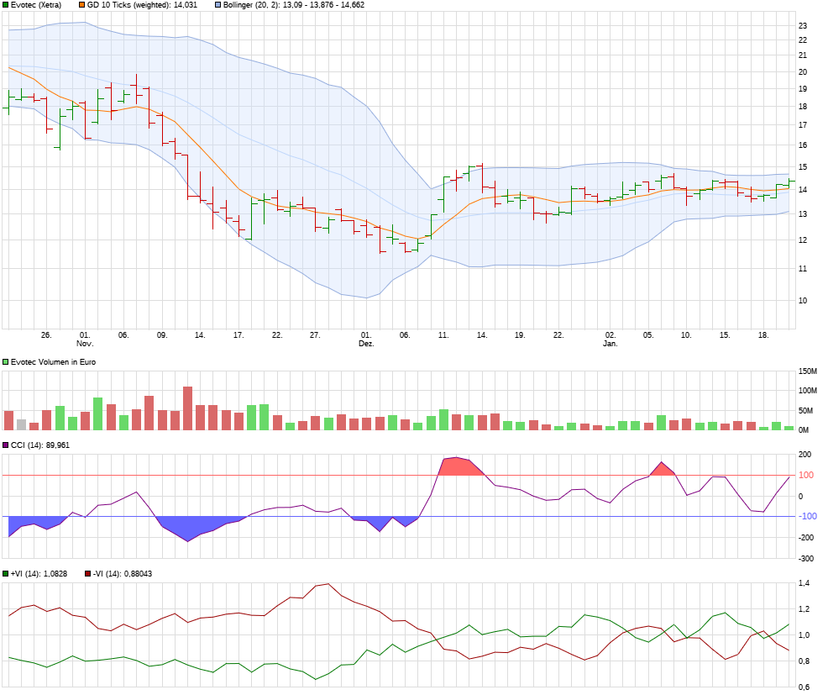Select the Jan. label on the time axis
Image resolution: width=828 pixels, height=695 pixels.
tap(610, 342)
